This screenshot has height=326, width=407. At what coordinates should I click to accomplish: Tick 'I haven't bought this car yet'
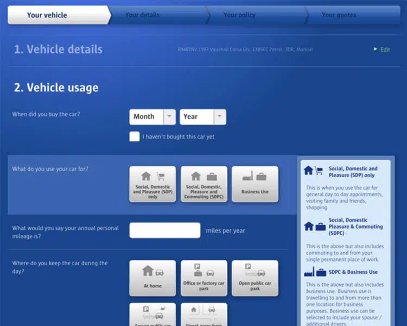coord(135,136)
